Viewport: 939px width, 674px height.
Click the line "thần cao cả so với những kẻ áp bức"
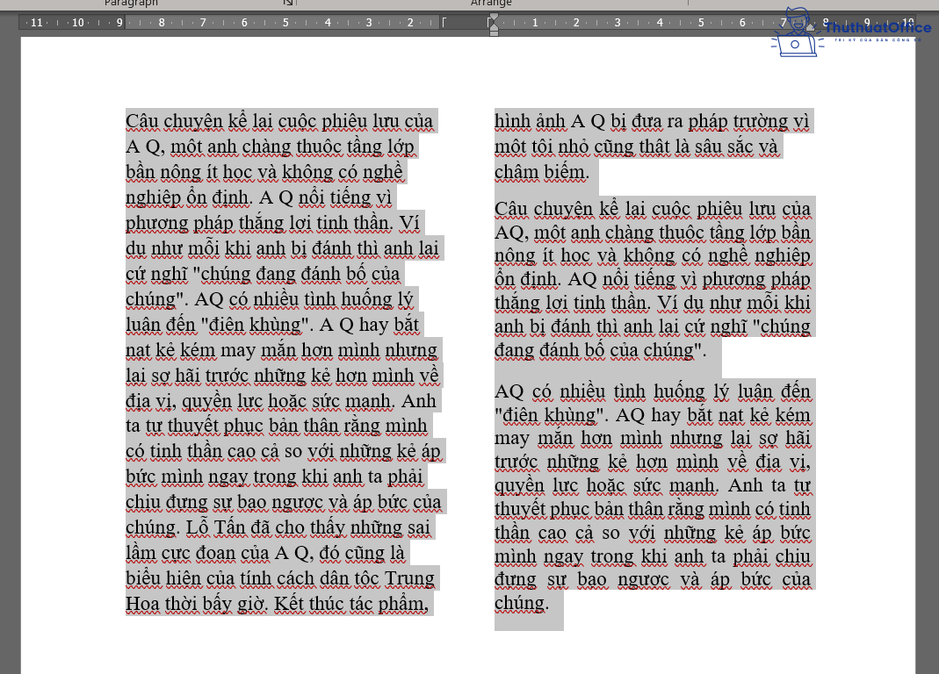click(653, 533)
